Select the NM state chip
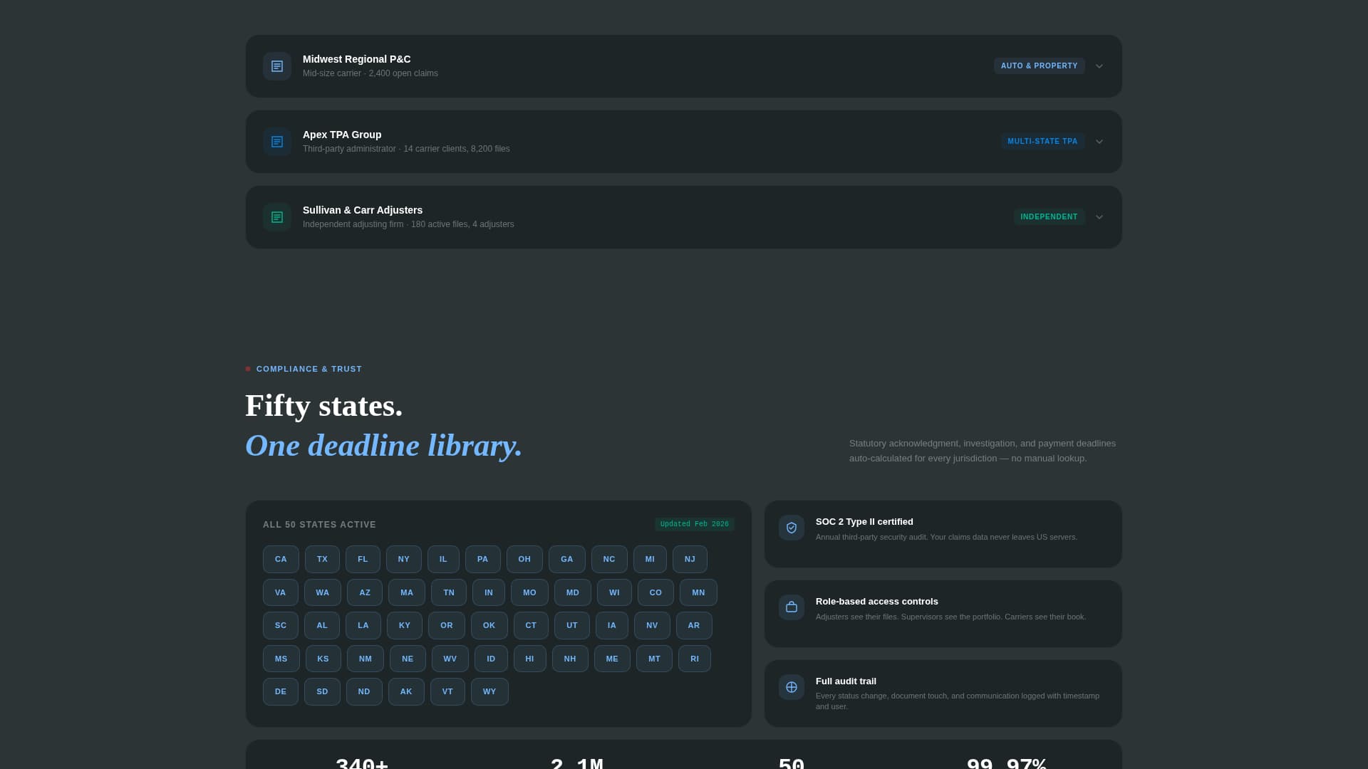This screenshot has height=769, width=1368. (366, 659)
